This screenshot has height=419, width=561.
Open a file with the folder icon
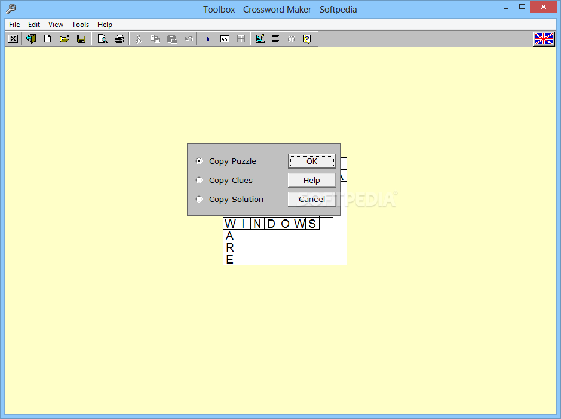65,39
